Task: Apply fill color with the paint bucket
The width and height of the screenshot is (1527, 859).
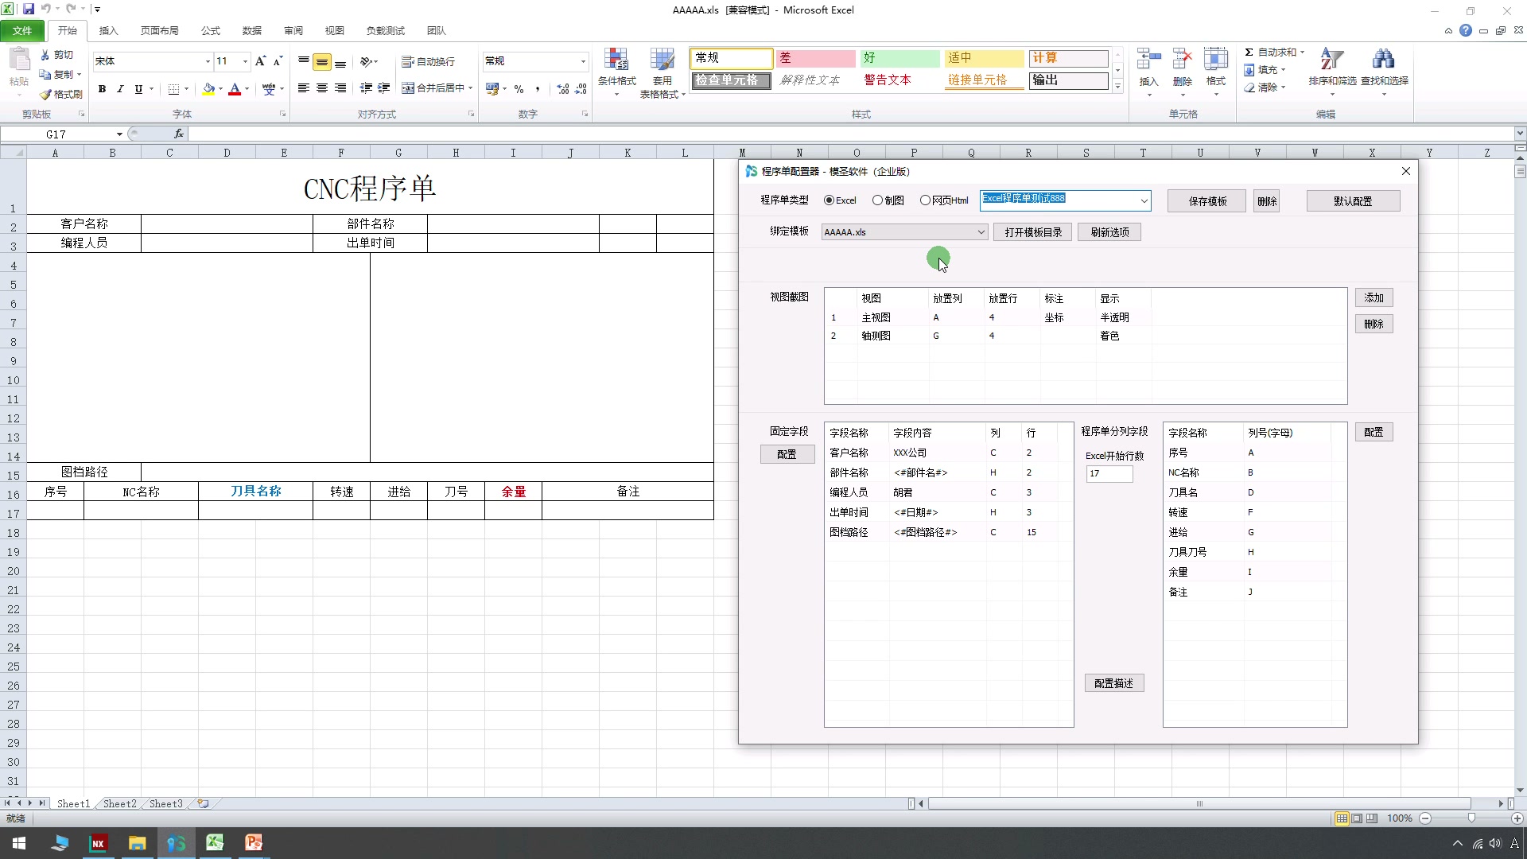Action: point(208,89)
